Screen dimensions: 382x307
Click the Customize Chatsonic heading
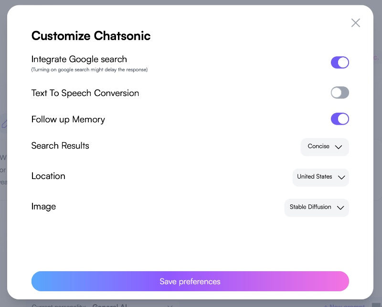91,36
